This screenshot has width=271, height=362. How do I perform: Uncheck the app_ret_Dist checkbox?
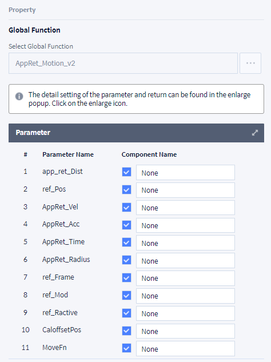tap(126, 172)
